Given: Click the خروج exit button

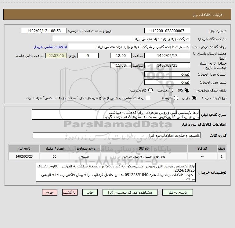Looking at the screenshot, I should coord(50,192).
